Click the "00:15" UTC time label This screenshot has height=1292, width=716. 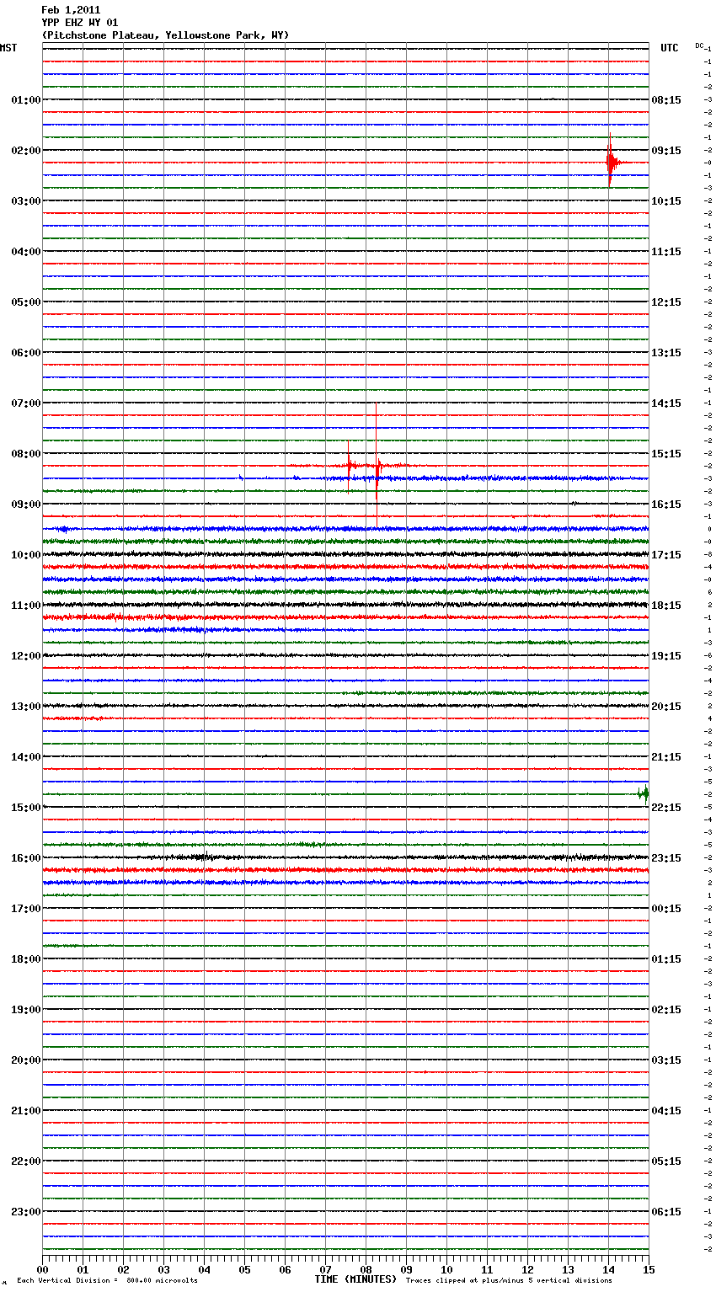tap(666, 909)
